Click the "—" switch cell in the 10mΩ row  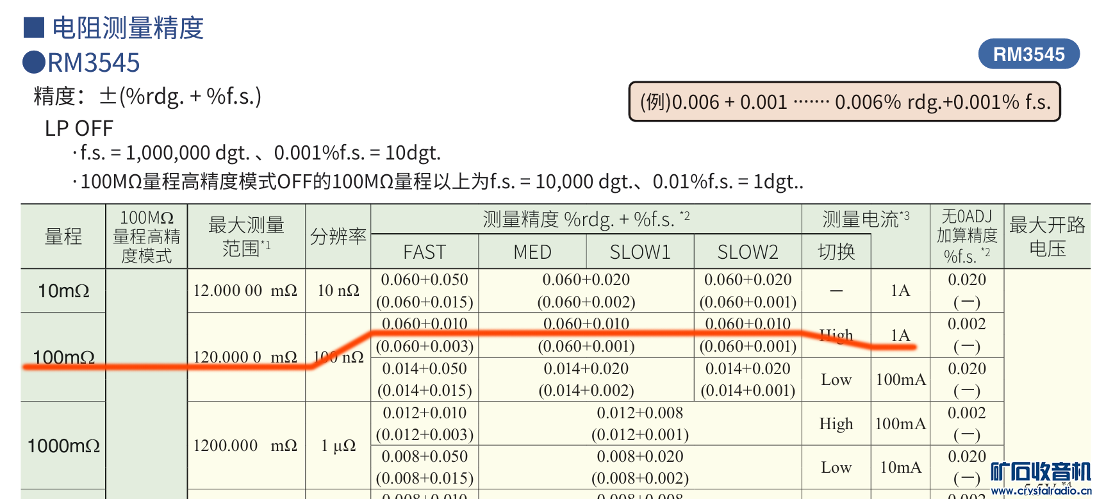(837, 291)
